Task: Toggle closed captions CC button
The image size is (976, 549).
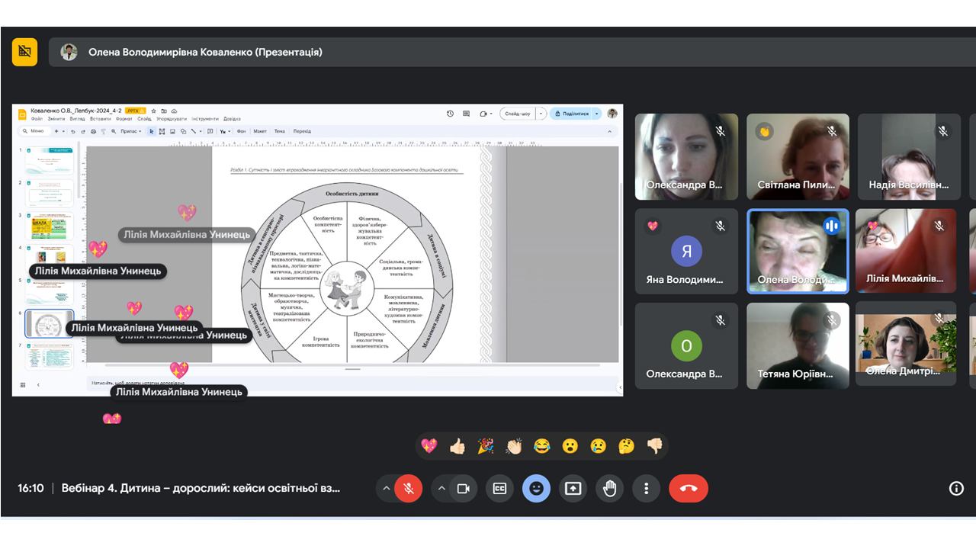Action: (x=499, y=489)
